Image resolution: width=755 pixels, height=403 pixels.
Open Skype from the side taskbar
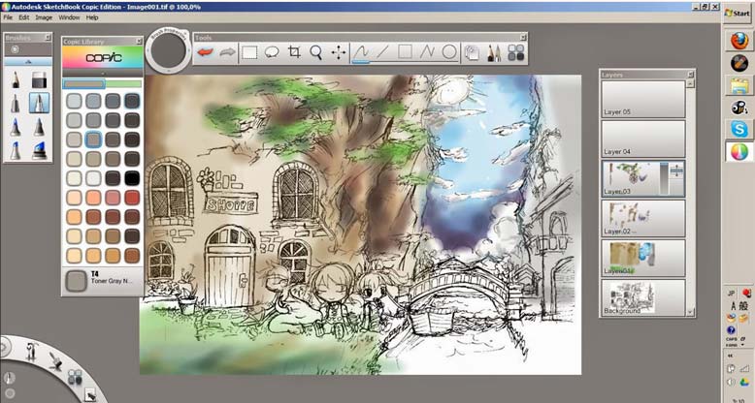coord(739,129)
